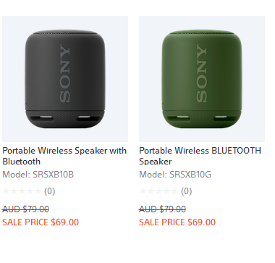Click the fifth star of black speaker rating
This screenshot has height=263, width=275.
[38, 191]
